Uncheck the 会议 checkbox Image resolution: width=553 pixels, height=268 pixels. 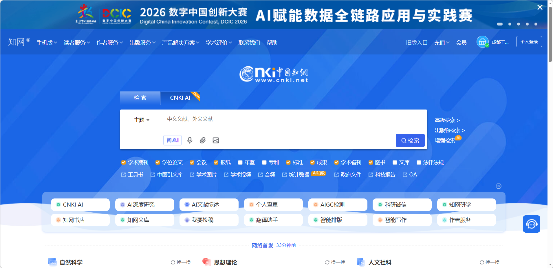pyautogui.click(x=192, y=163)
